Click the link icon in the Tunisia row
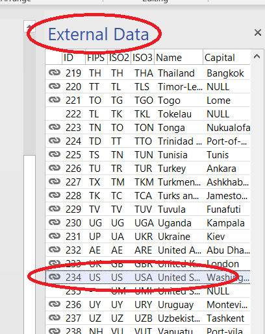 (55, 154)
